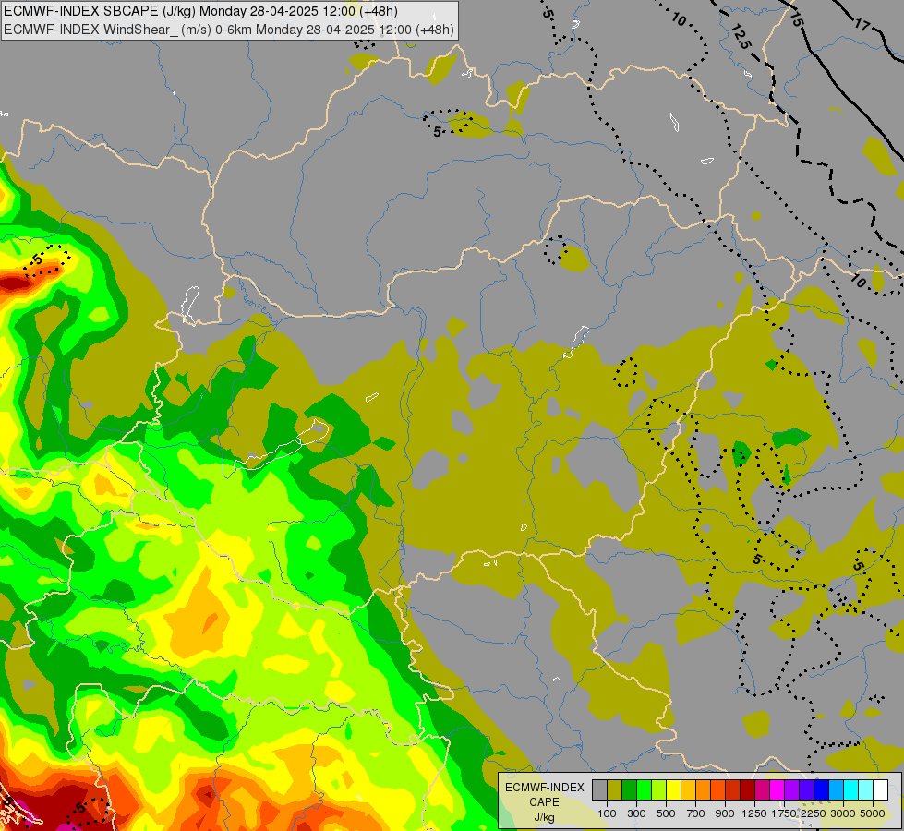The image size is (904, 831).
Task: Select the 2250 legend value
Action: click(x=814, y=813)
